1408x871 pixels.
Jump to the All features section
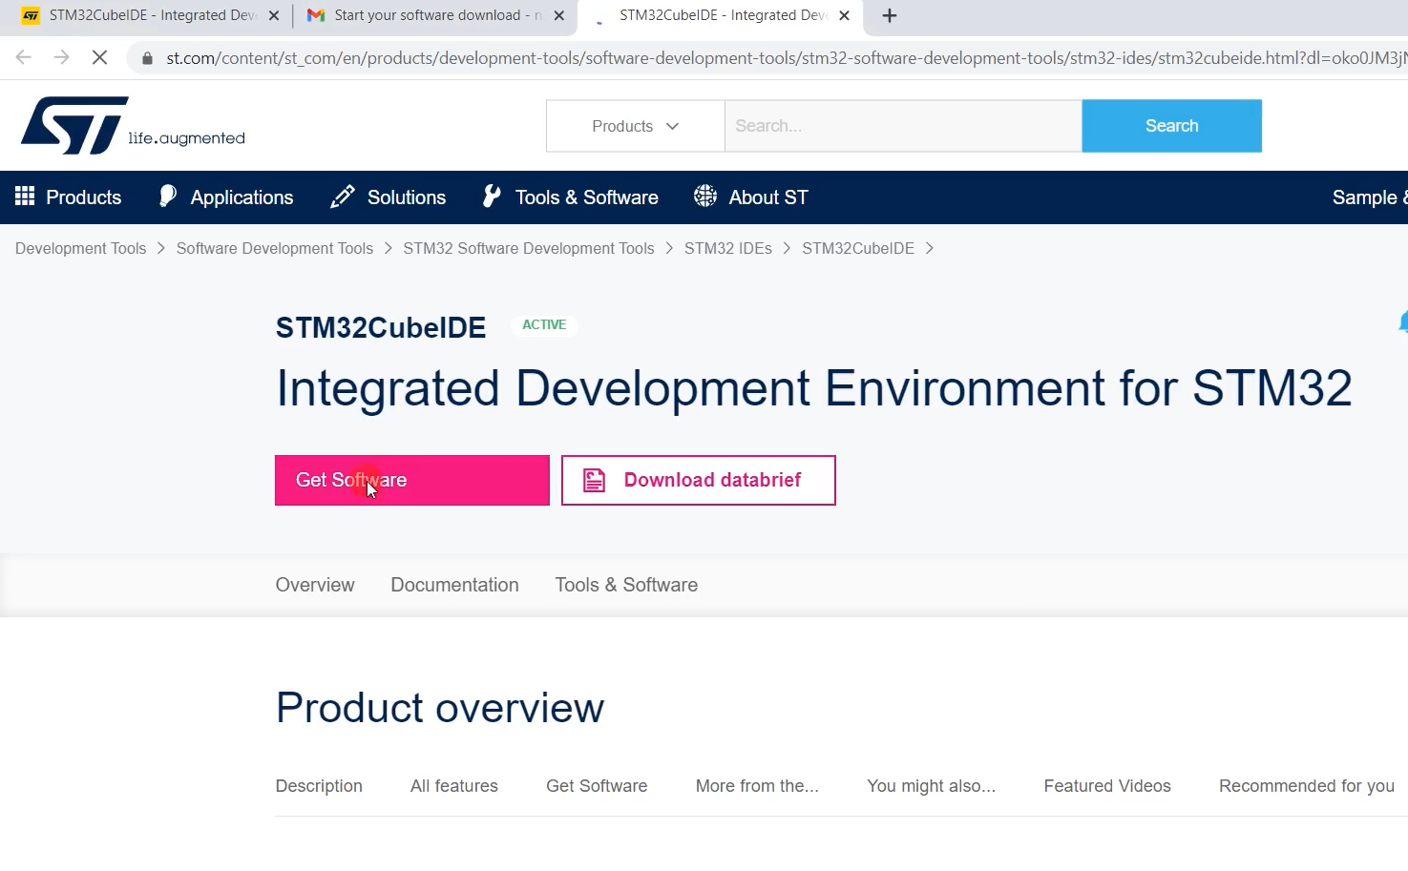click(454, 786)
